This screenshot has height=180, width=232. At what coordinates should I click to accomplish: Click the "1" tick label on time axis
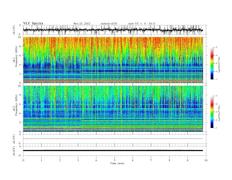pos(41,160)
